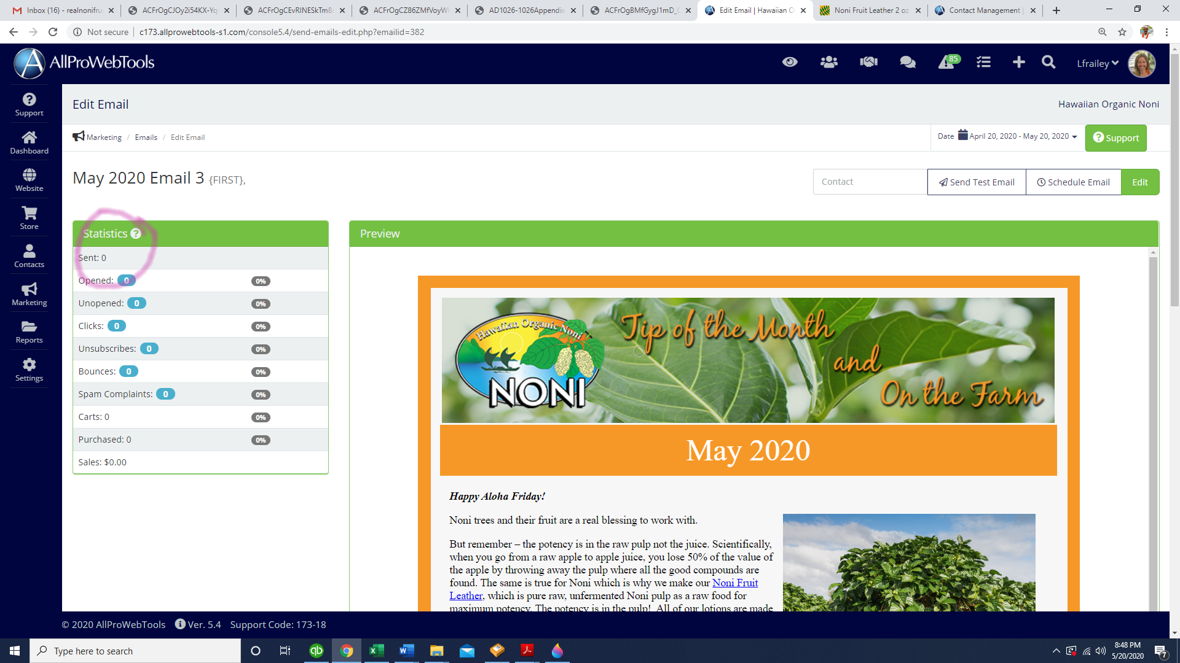Switch to Noni Fruit Leather tab
The image size is (1180, 663).
(x=870, y=10)
